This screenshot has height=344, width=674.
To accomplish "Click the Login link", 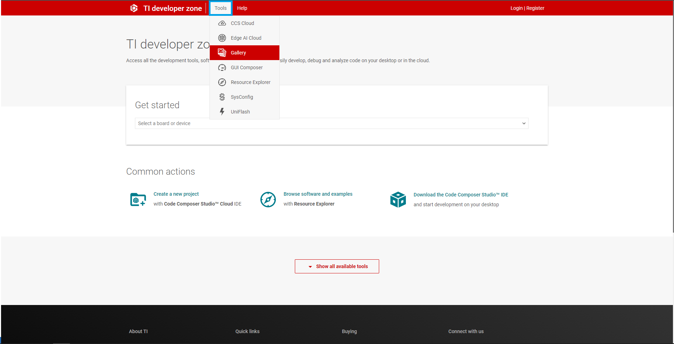I will (516, 8).
